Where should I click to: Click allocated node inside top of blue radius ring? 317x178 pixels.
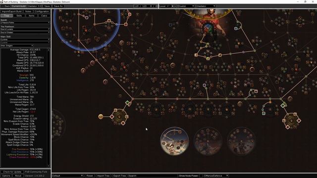(87, 18)
